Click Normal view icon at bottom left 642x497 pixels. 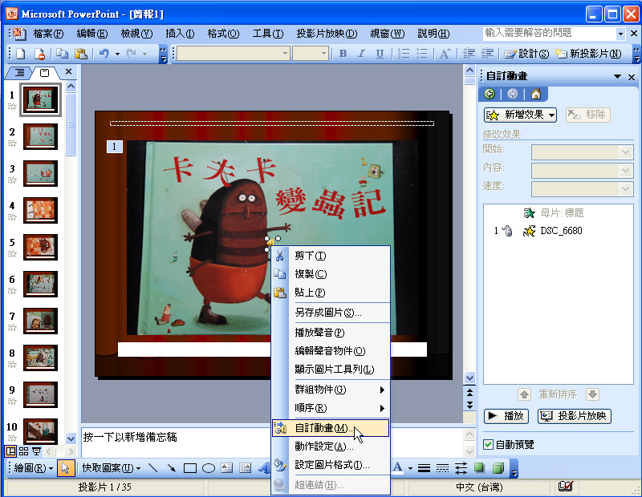(10, 451)
